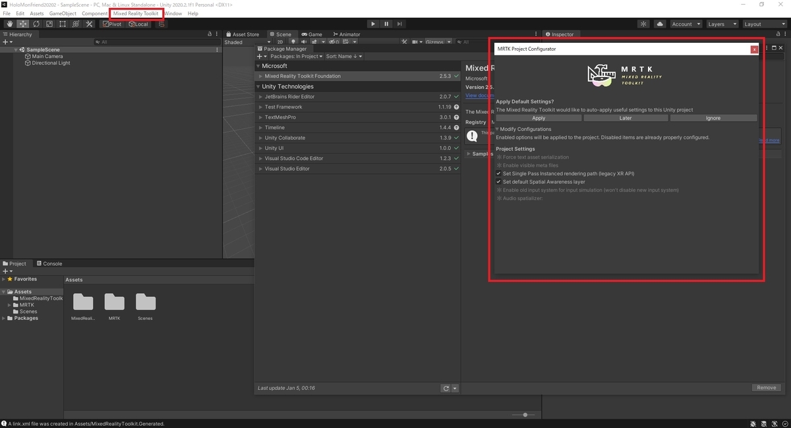Select the Hand tool in the toolbar
Image resolution: width=791 pixels, height=428 pixels.
(9, 24)
